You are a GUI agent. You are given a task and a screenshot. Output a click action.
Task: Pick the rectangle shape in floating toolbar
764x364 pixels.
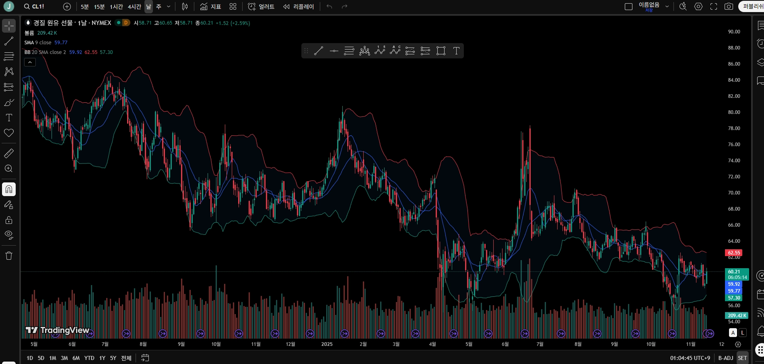(441, 51)
